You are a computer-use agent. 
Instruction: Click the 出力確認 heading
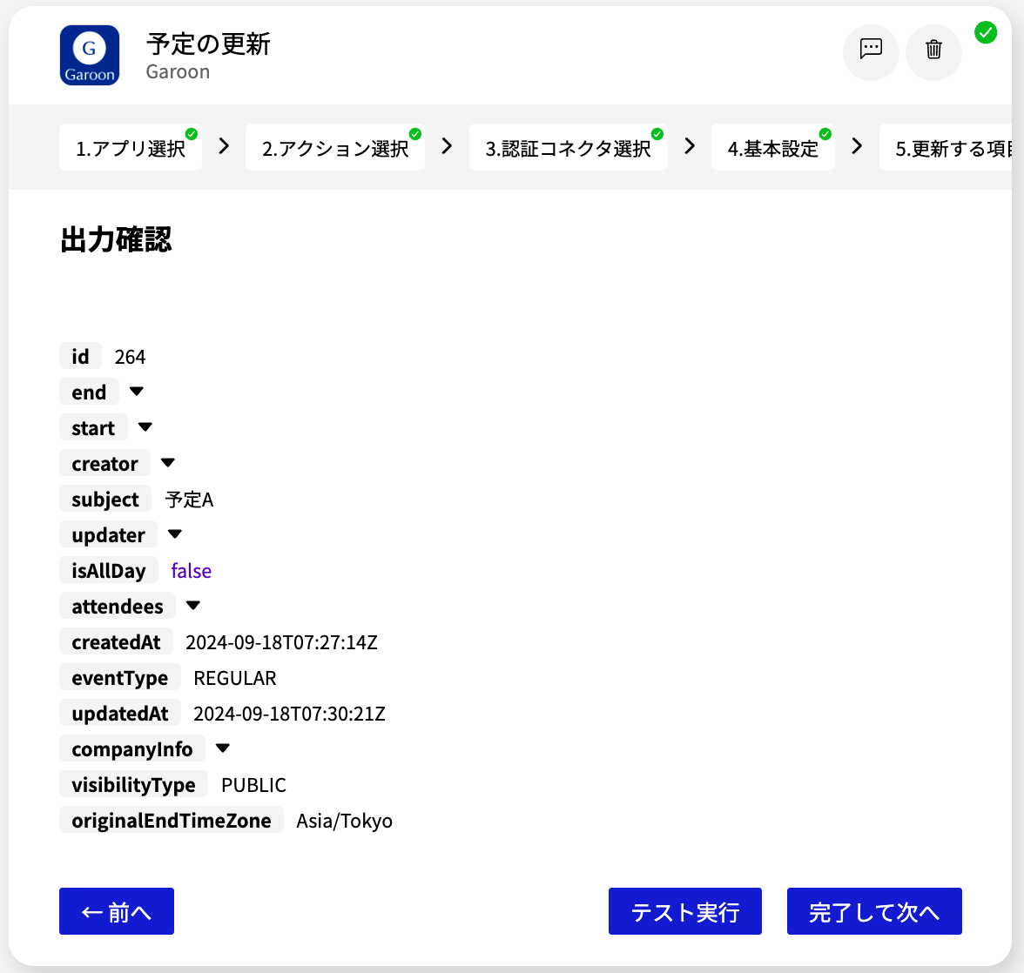tap(117, 239)
